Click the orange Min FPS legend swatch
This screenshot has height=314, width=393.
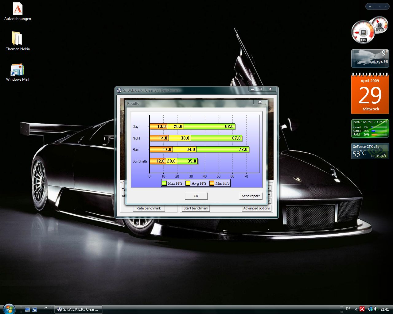212,183
